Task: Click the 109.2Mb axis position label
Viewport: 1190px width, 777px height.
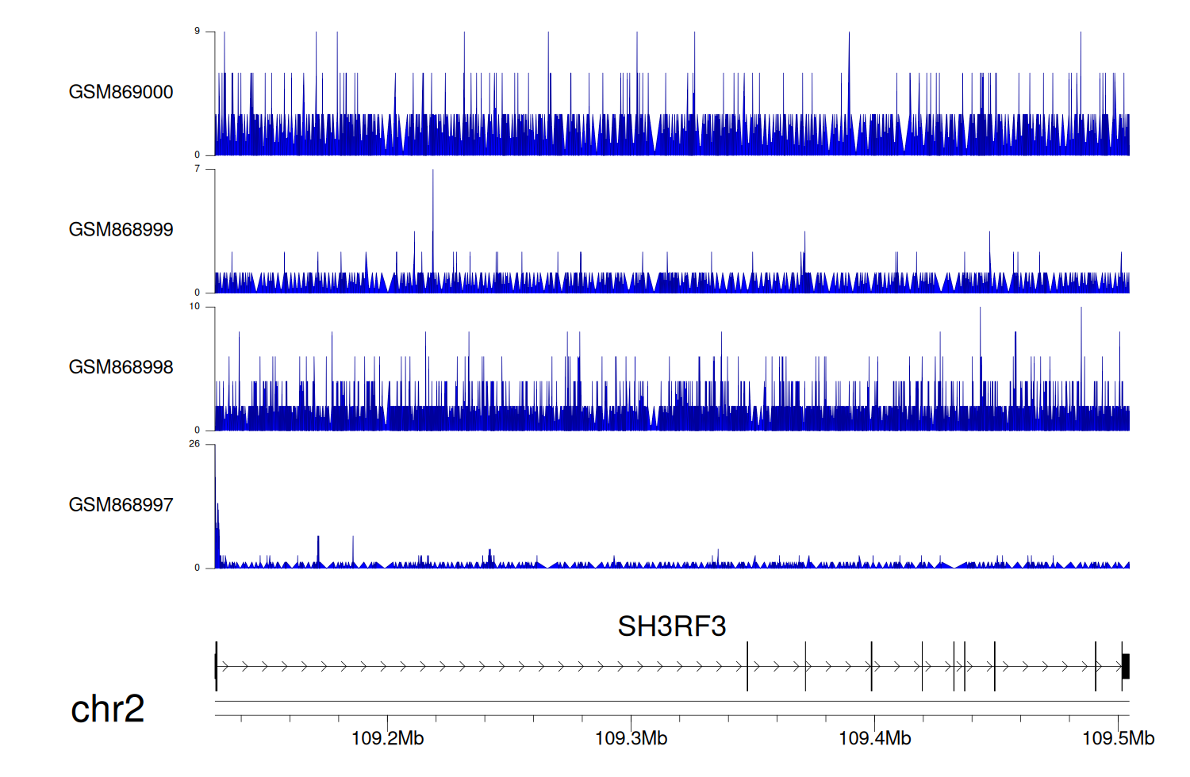Action: 387,739
